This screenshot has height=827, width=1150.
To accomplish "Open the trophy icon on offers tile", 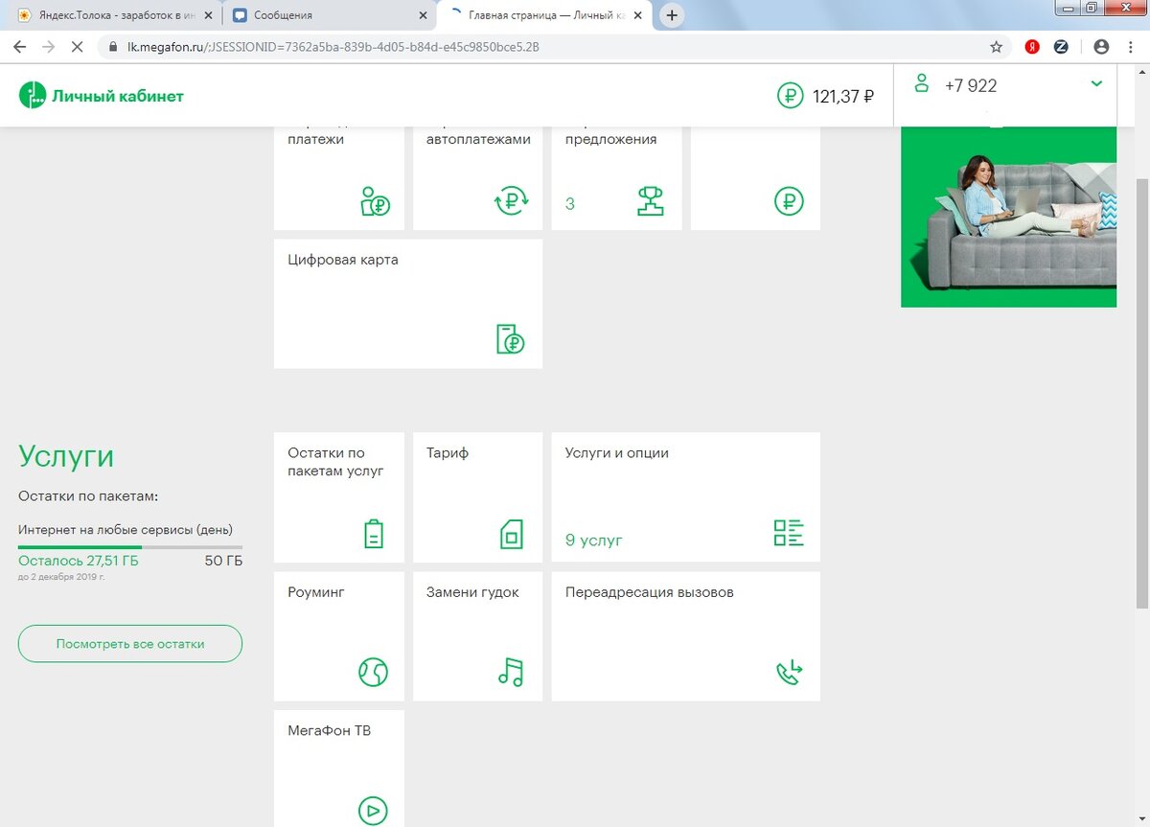I will pyautogui.click(x=650, y=201).
